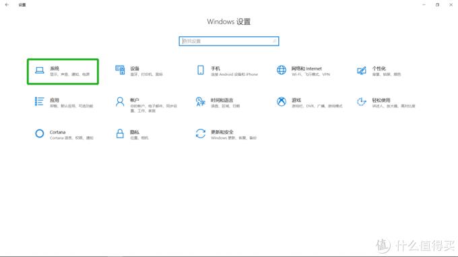Focus the 查找设置 search field
Image resolution: width=458 pixels, height=257 pixels.
point(229,41)
